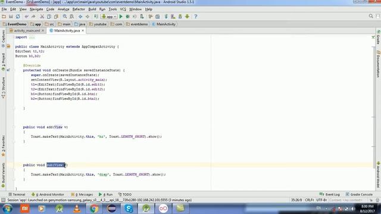Click the Synchronize refresh icon
The image size is (381, 214).
pyautogui.click(x=18, y=17)
